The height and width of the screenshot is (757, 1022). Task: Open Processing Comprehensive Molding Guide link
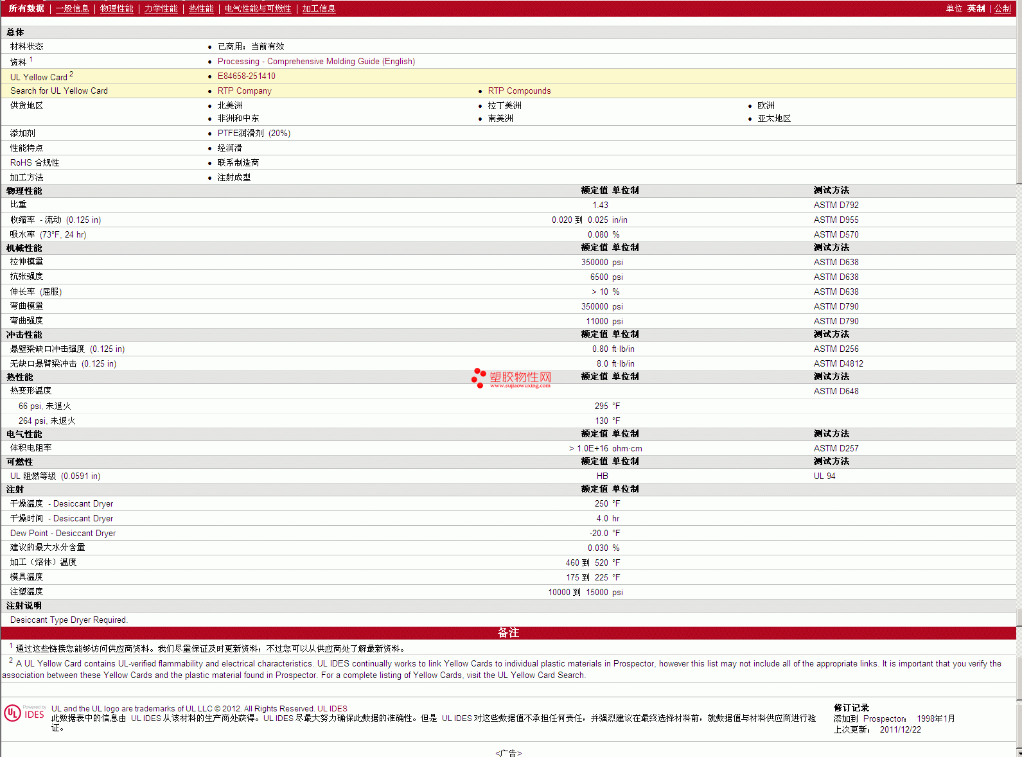[316, 61]
